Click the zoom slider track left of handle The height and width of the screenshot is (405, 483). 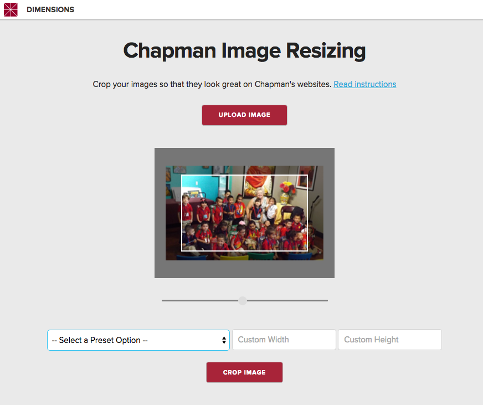(200, 300)
